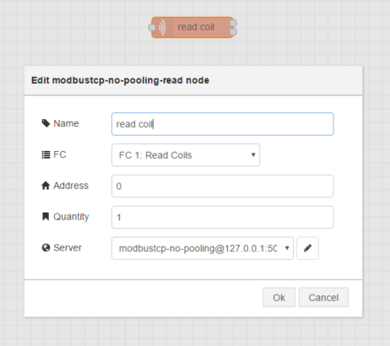Image resolution: width=390 pixels, height=346 pixels.
Task: Open the FC 1: Read Coils dropdown
Action: [x=186, y=155]
